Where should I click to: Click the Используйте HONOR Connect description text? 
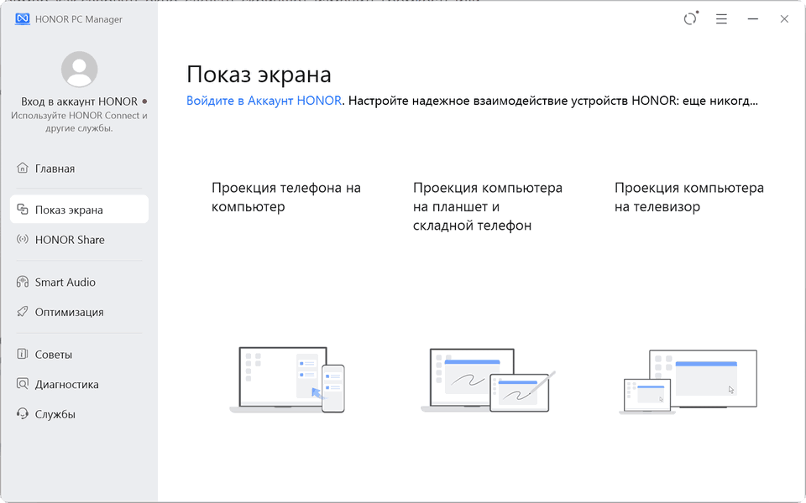[x=79, y=122]
